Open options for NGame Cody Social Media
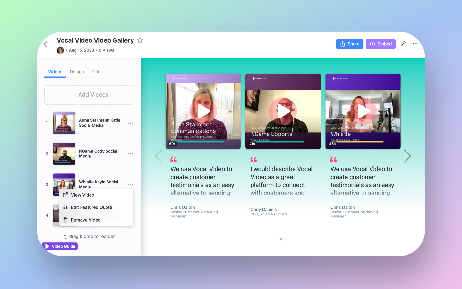 coord(130,154)
